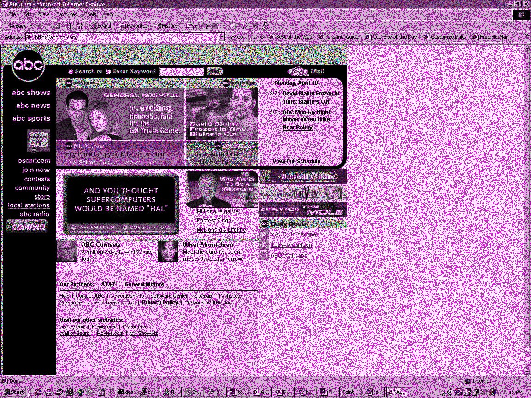Open the abc radio link

click(x=35, y=214)
